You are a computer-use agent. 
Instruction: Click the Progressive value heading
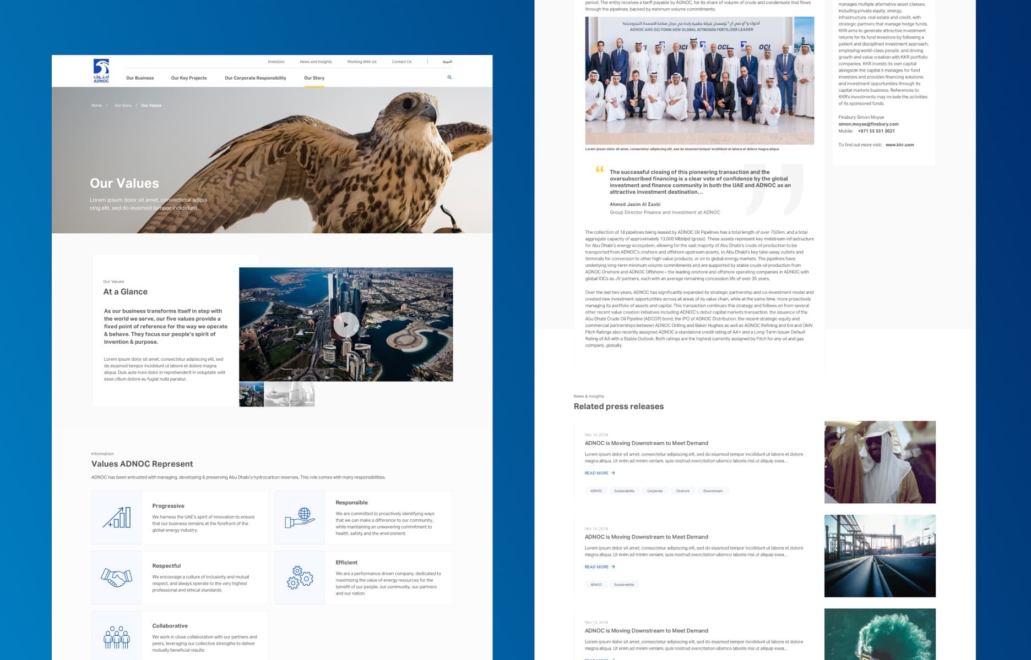click(168, 506)
